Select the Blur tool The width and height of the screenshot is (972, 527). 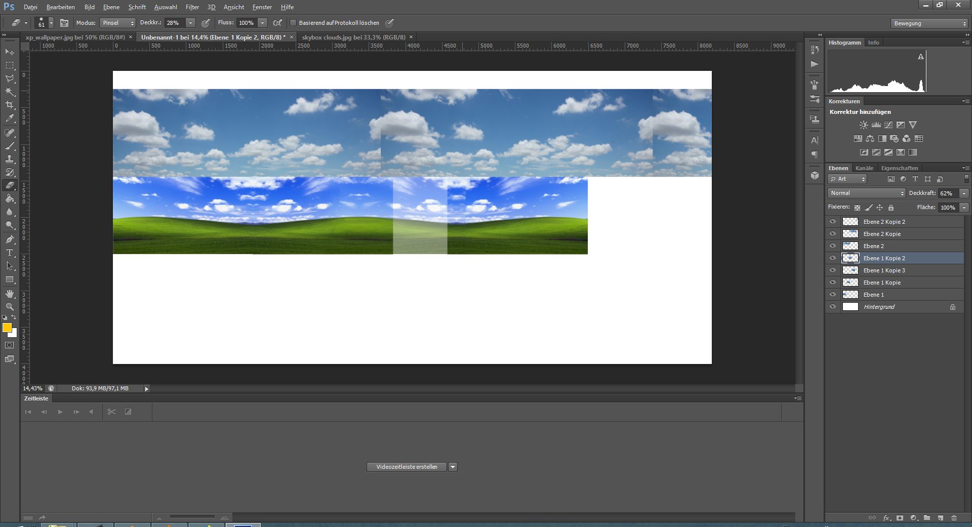10,212
